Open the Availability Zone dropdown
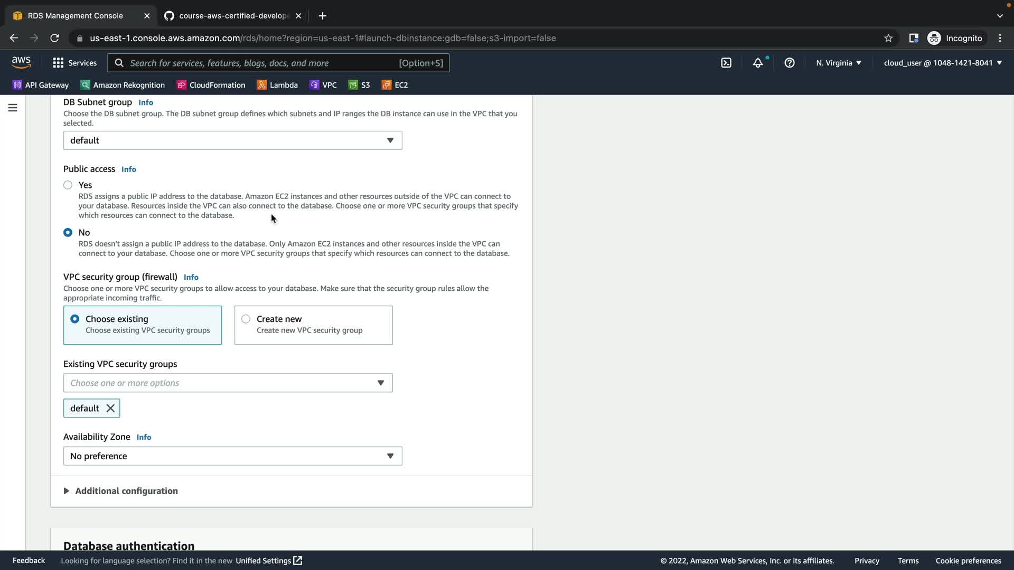Viewport: 1014px width, 570px height. click(x=232, y=456)
